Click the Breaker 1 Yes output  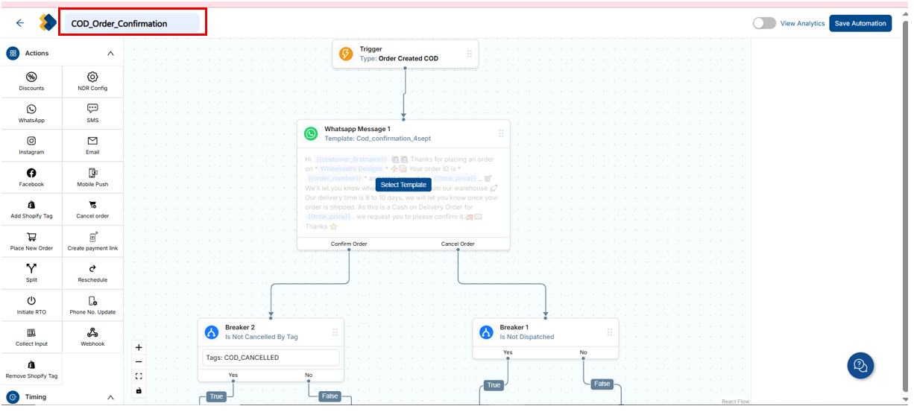tap(508, 352)
